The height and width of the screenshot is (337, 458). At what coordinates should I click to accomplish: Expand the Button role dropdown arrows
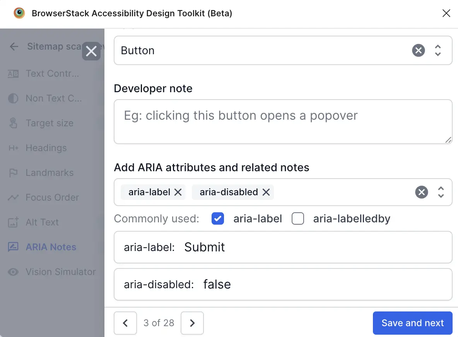437,50
